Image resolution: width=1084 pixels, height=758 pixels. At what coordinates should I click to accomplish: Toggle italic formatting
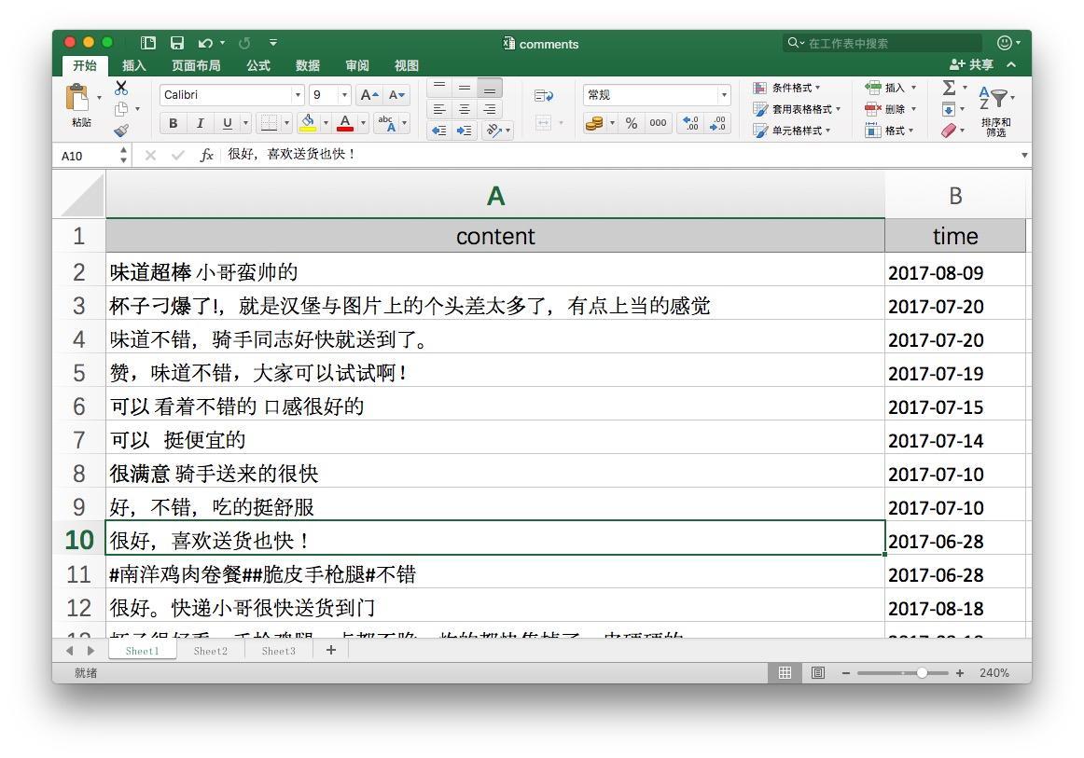[200, 123]
